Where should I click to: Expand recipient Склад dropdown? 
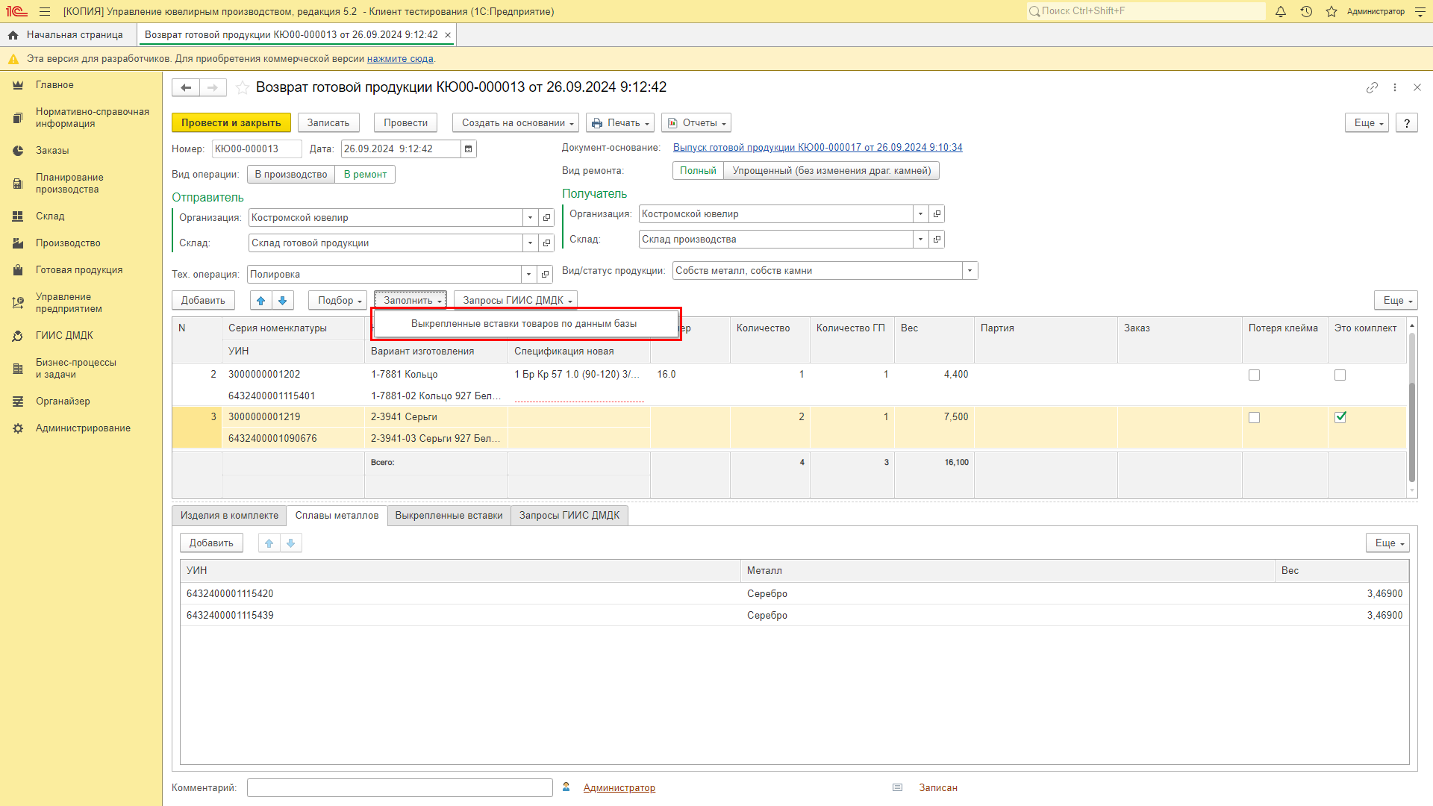click(920, 240)
